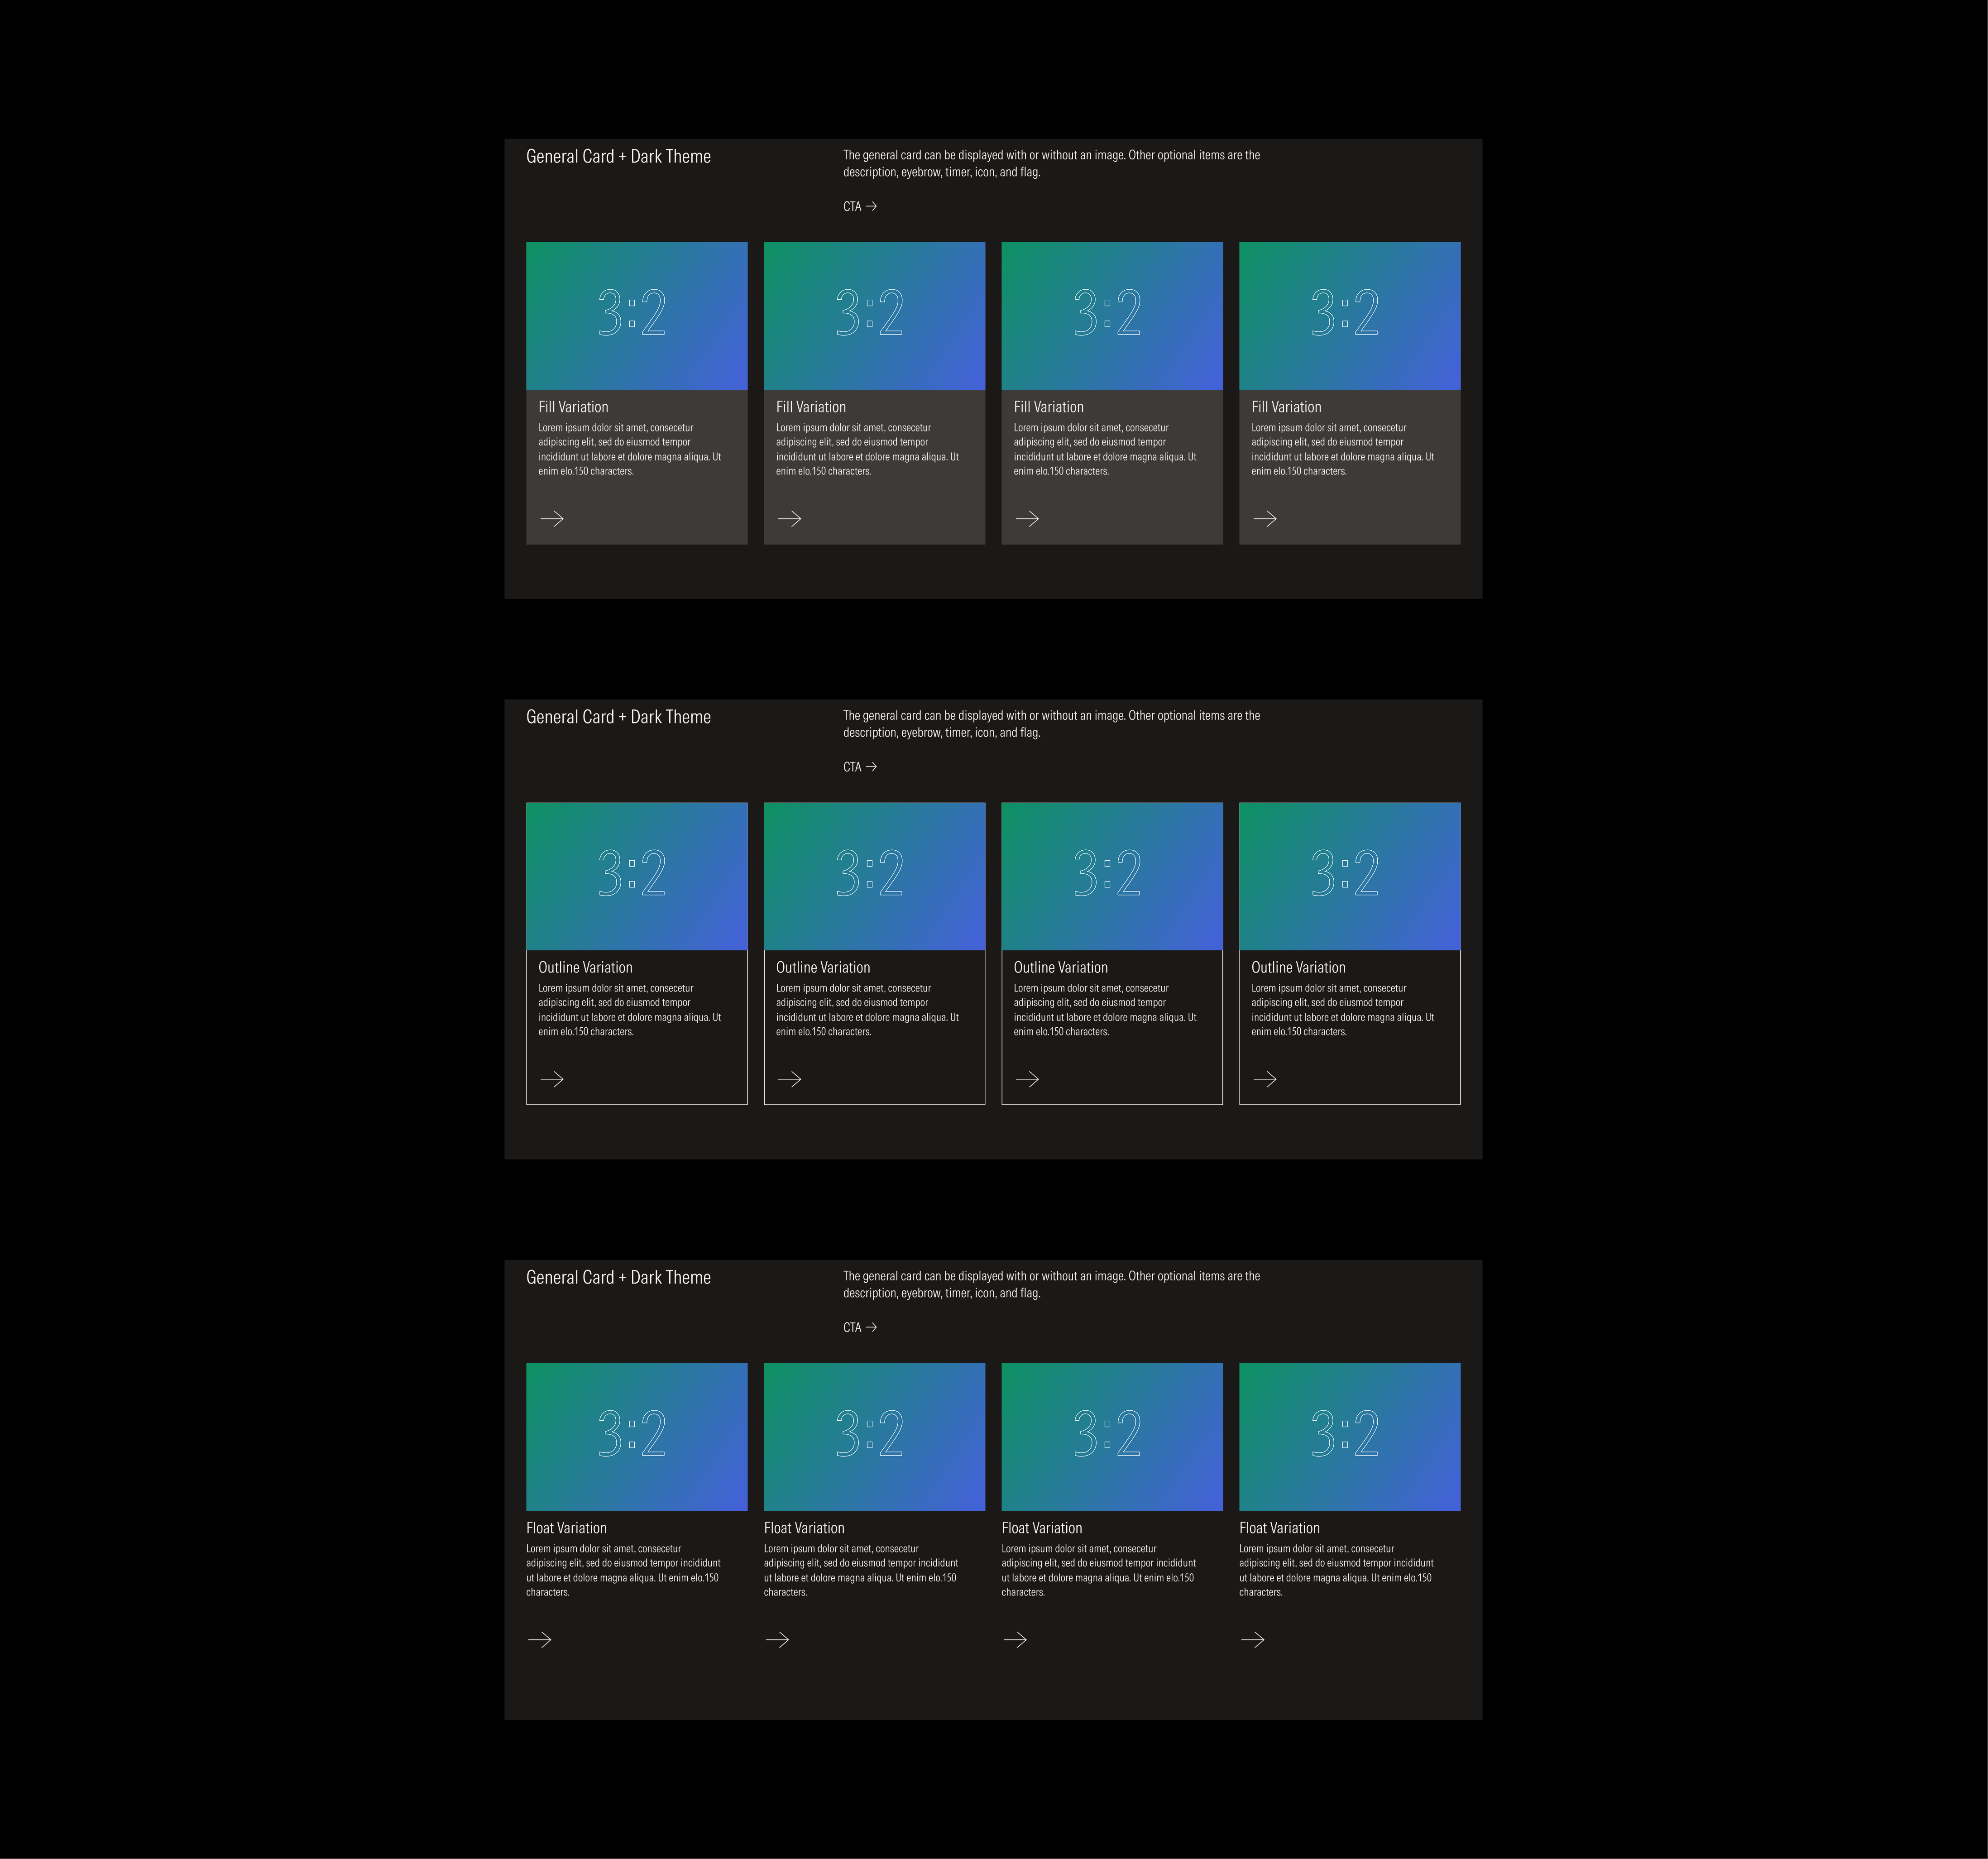Click the arrow icon on the second Fill Variation card
Screen dimensions: 1988x1859
pyautogui.click(x=790, y=519)
